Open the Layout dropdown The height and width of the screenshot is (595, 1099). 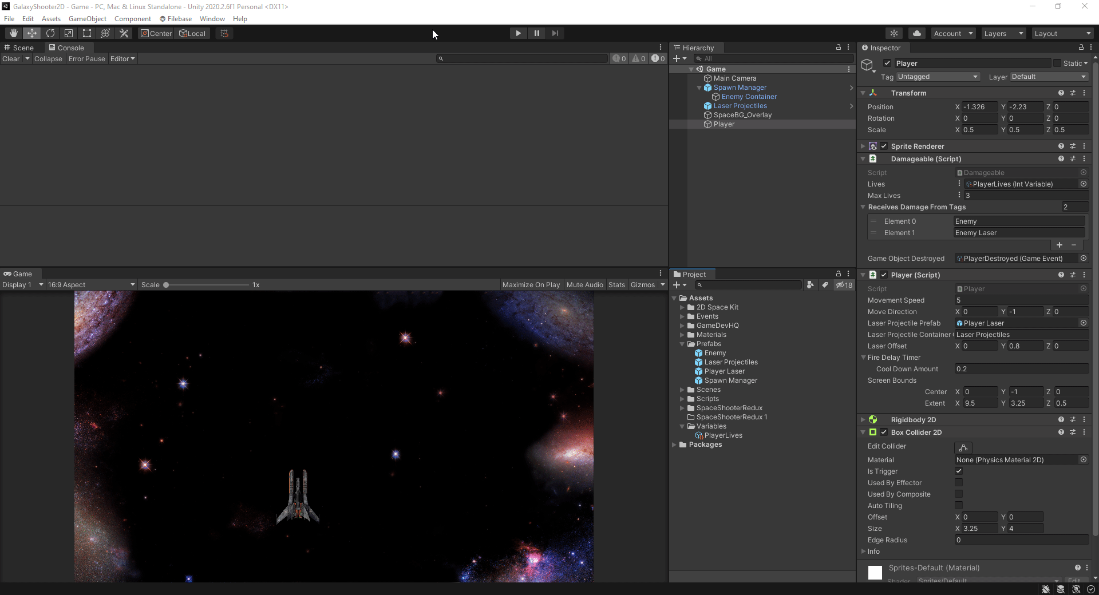click(x=1063, y=33)
